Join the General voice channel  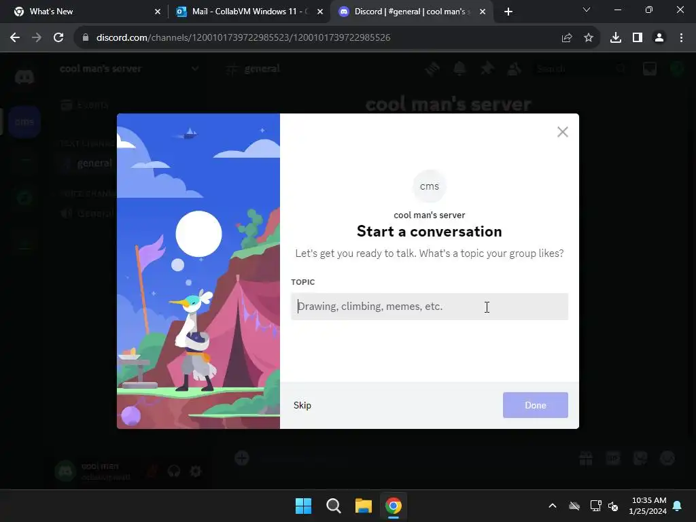88,213
